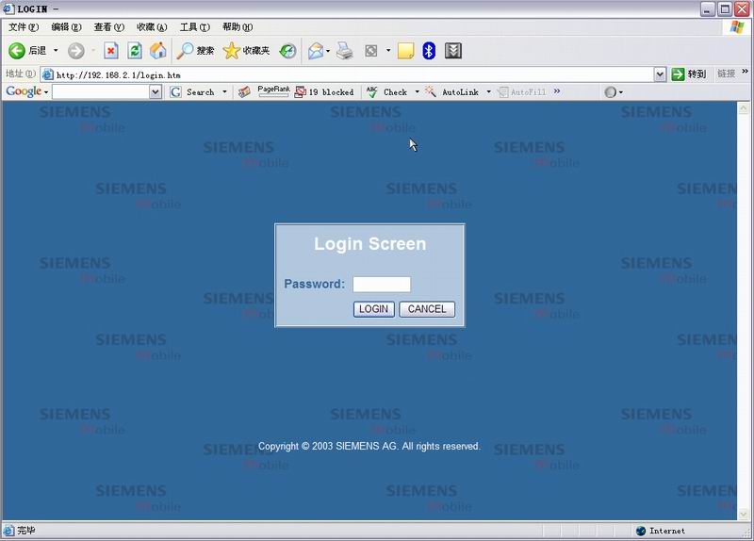Expand the Links bar chevron
Screen dimensions: 754x541
(745, 72)
